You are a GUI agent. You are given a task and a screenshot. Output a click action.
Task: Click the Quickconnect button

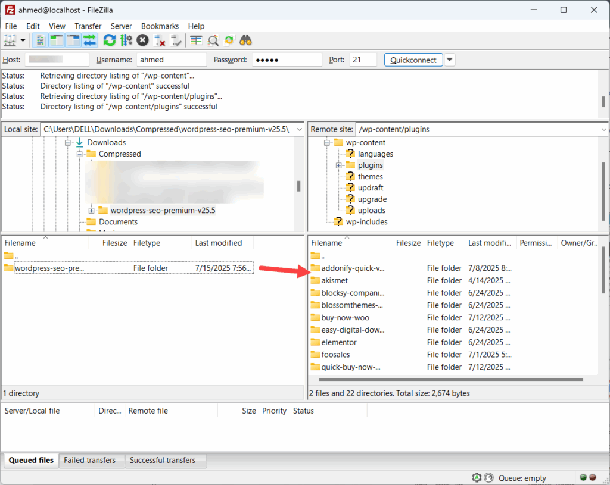pyautogui.click(x=413, y=60)
